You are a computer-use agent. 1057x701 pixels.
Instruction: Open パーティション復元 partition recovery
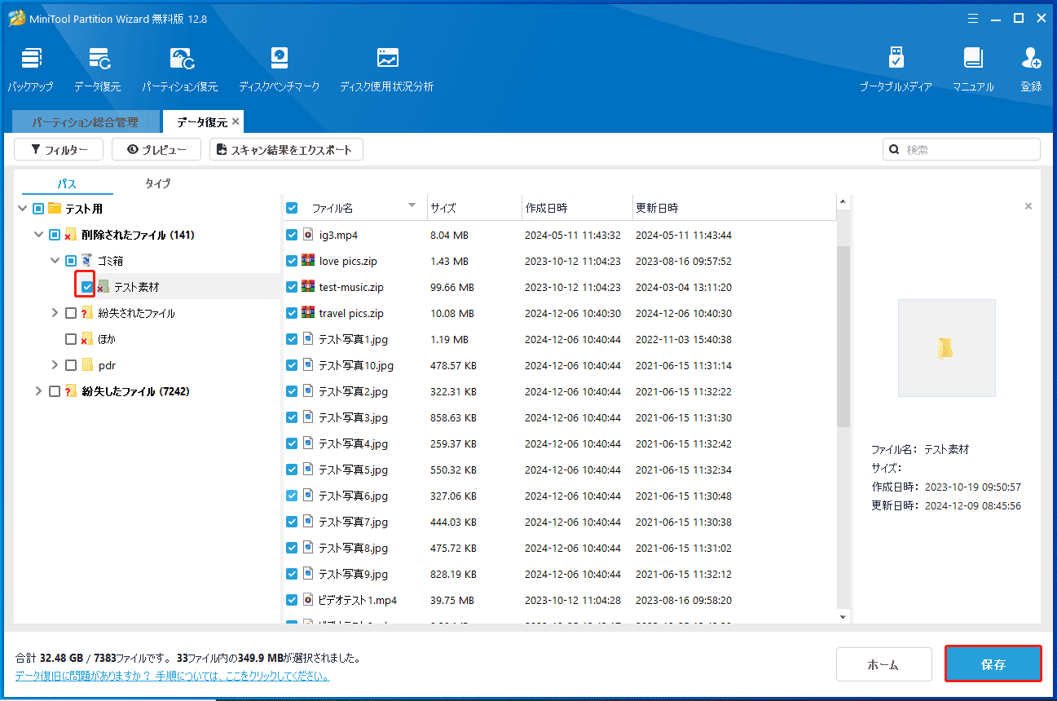click(x=180, y=69)
